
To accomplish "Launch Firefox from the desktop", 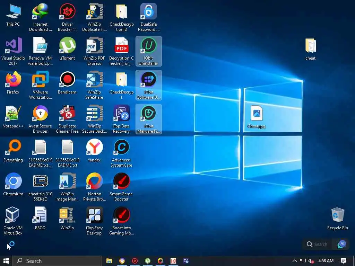I will click(13, 82).
